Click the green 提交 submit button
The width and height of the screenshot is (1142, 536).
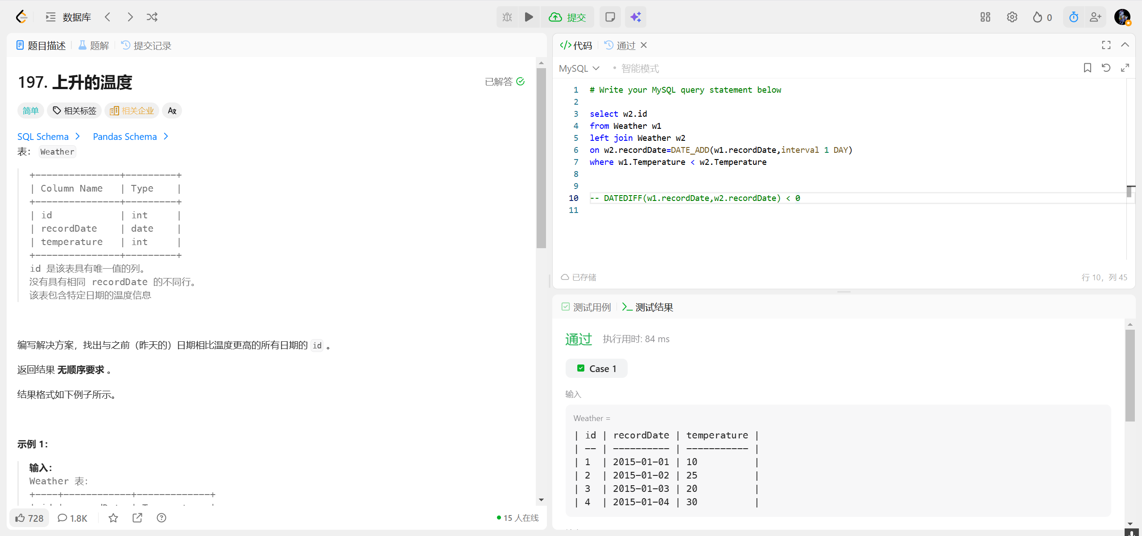567,17
